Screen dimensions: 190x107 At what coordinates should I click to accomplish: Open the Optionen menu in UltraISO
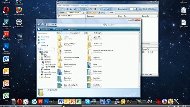[x=94, y=6]
